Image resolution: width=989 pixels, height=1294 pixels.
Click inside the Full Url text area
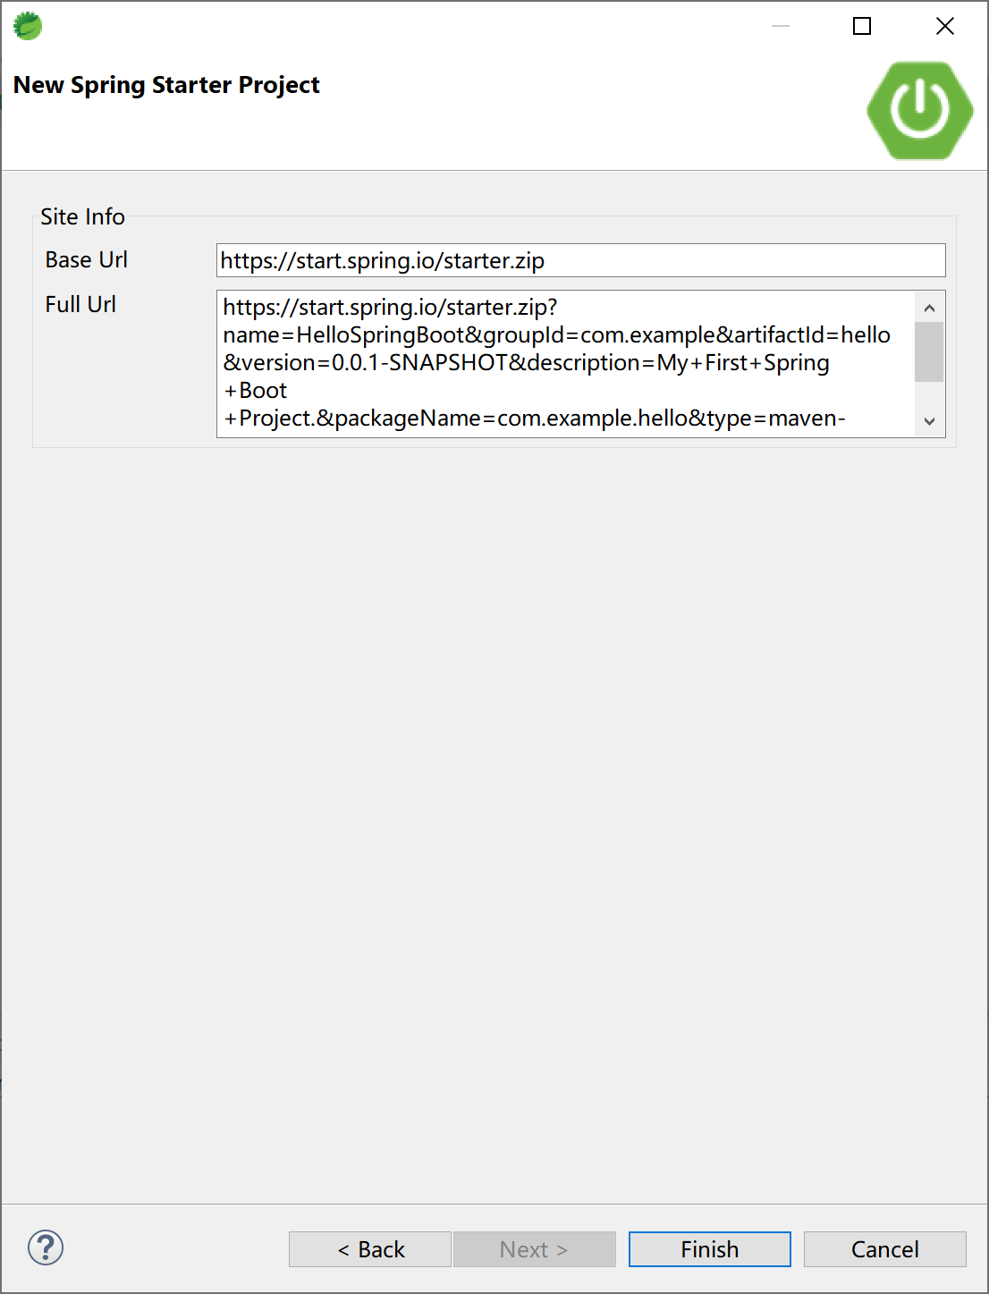[565, 363]
